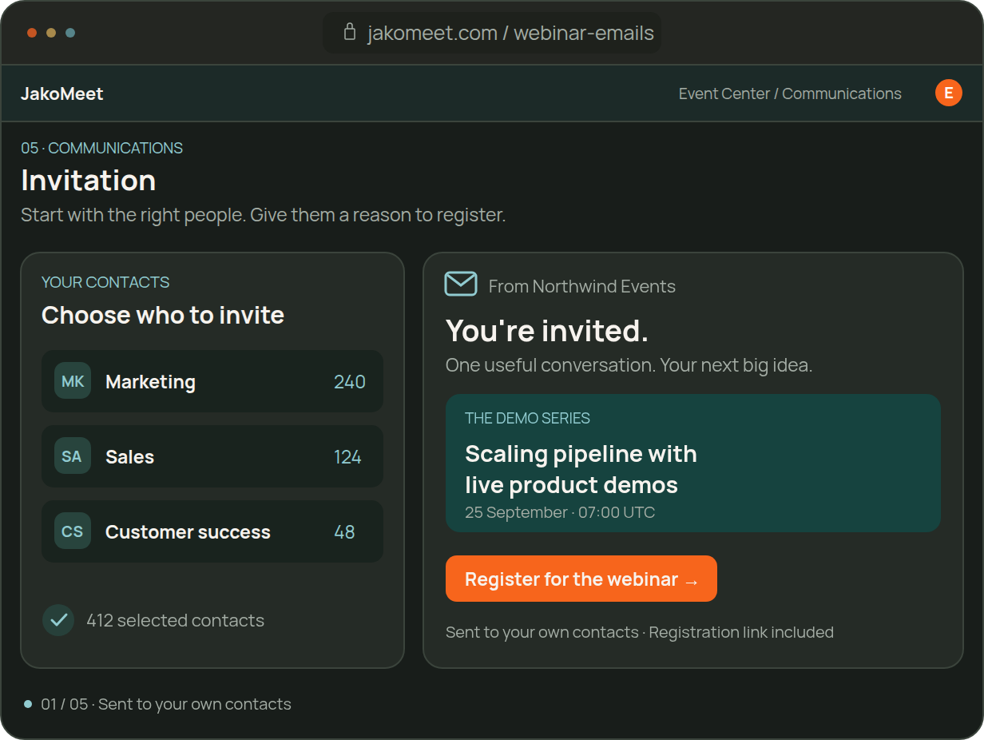Open the orange E user avatar

949,93
